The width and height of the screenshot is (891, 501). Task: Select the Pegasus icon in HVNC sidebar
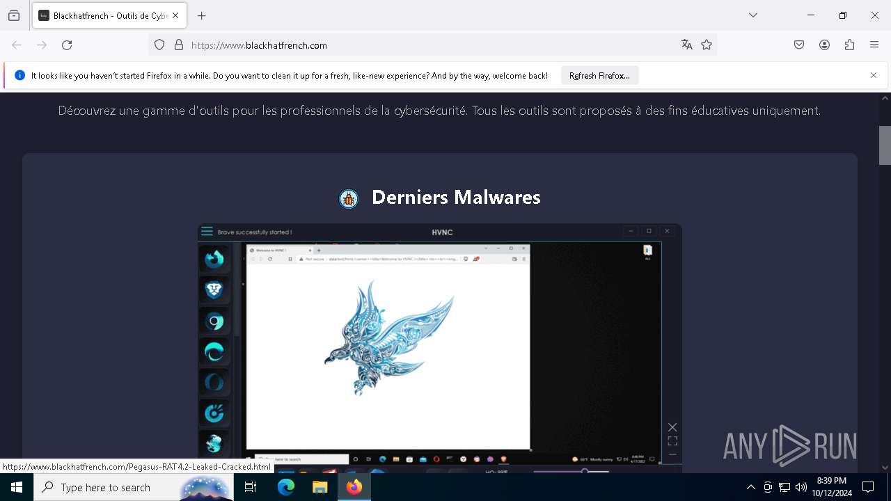(214, 443)
